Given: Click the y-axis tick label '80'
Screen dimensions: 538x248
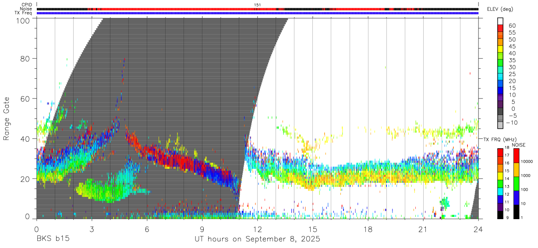Looking at the screenshot, I should point(25,58).
